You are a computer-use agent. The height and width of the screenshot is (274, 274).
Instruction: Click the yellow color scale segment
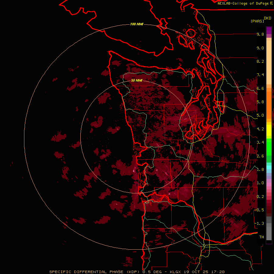(x=269, y=130)
